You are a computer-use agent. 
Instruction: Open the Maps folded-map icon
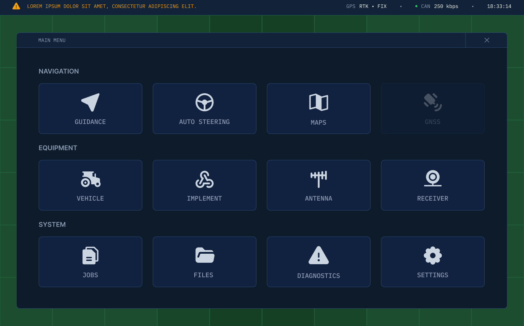tap(319, 102)
